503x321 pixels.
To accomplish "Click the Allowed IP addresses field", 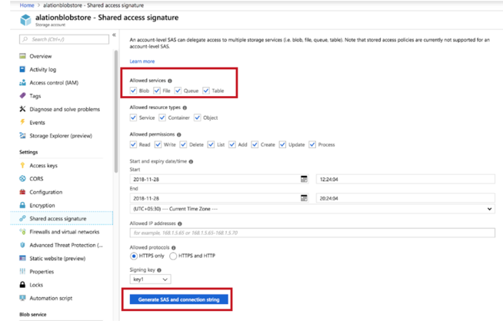I will coord(312,233).
